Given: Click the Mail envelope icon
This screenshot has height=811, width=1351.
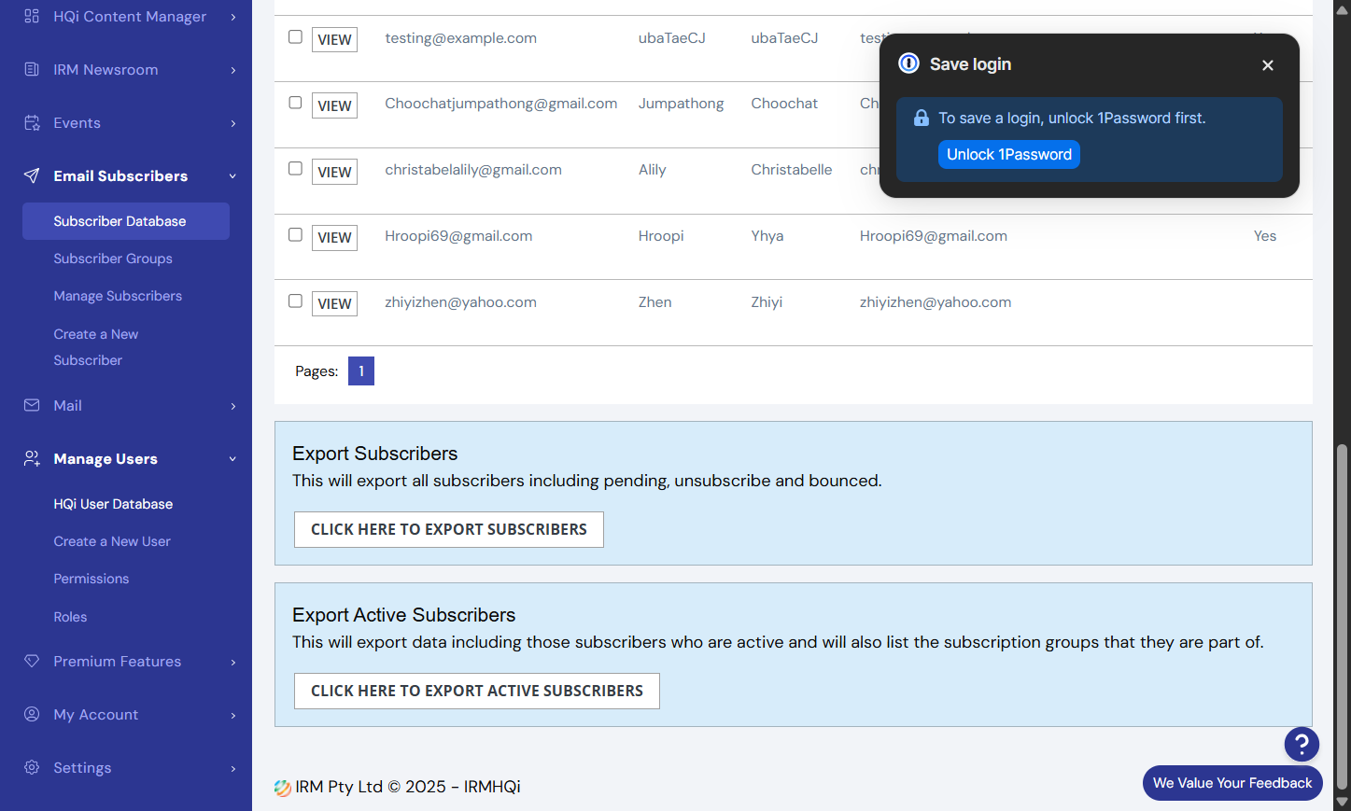Looking at the screenshot, I should (32, 405).
